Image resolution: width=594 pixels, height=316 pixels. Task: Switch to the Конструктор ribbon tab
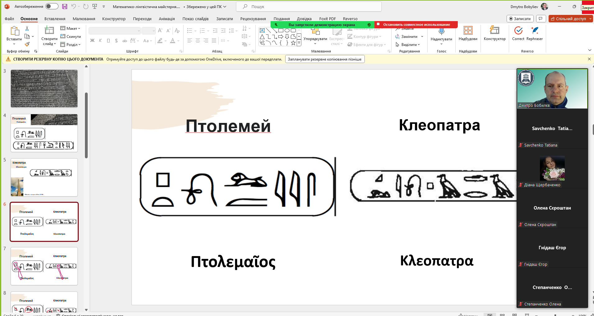pyautogui.click(x=114, y=19)
